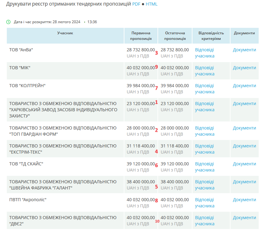Open Документи for ТОВ "КОЛТРЕЙН"

(x=244, y=86)
